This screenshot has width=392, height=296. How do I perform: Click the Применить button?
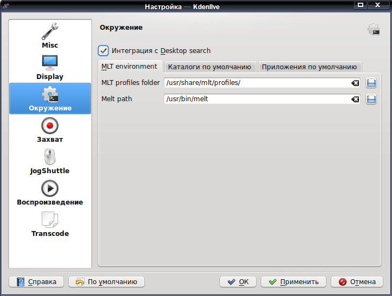[x=293, y=282]
